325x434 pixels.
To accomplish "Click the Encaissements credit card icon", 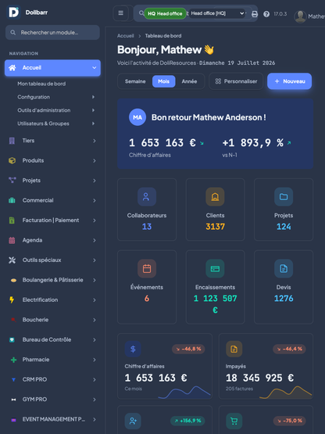I will click(x=215, y=268).
